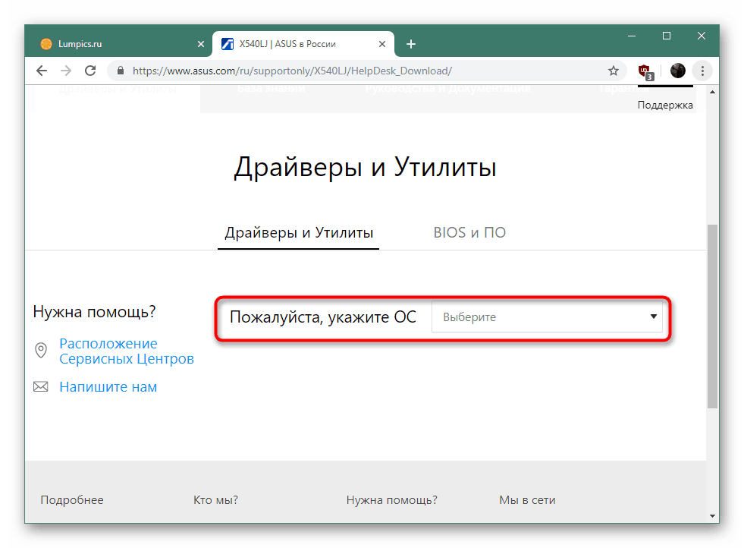Maximize the browser window
744x548 pixels.
click(x=666, y=36)
